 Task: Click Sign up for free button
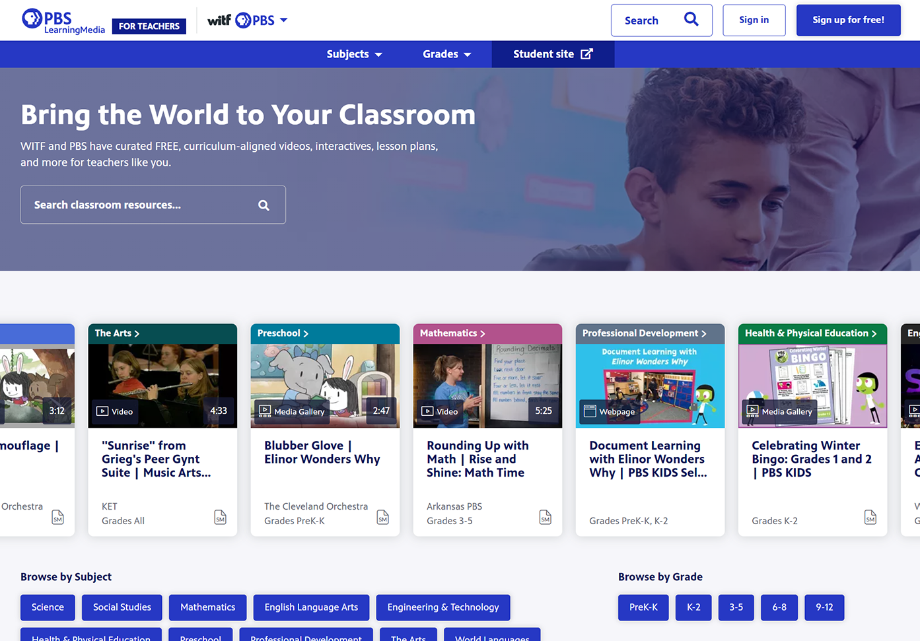click(848, 20)
